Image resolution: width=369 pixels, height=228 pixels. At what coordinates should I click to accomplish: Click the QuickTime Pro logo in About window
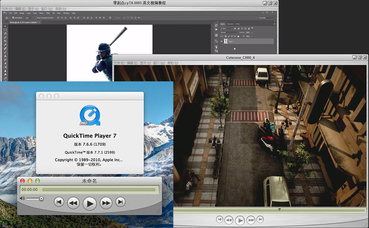[90, 115]
